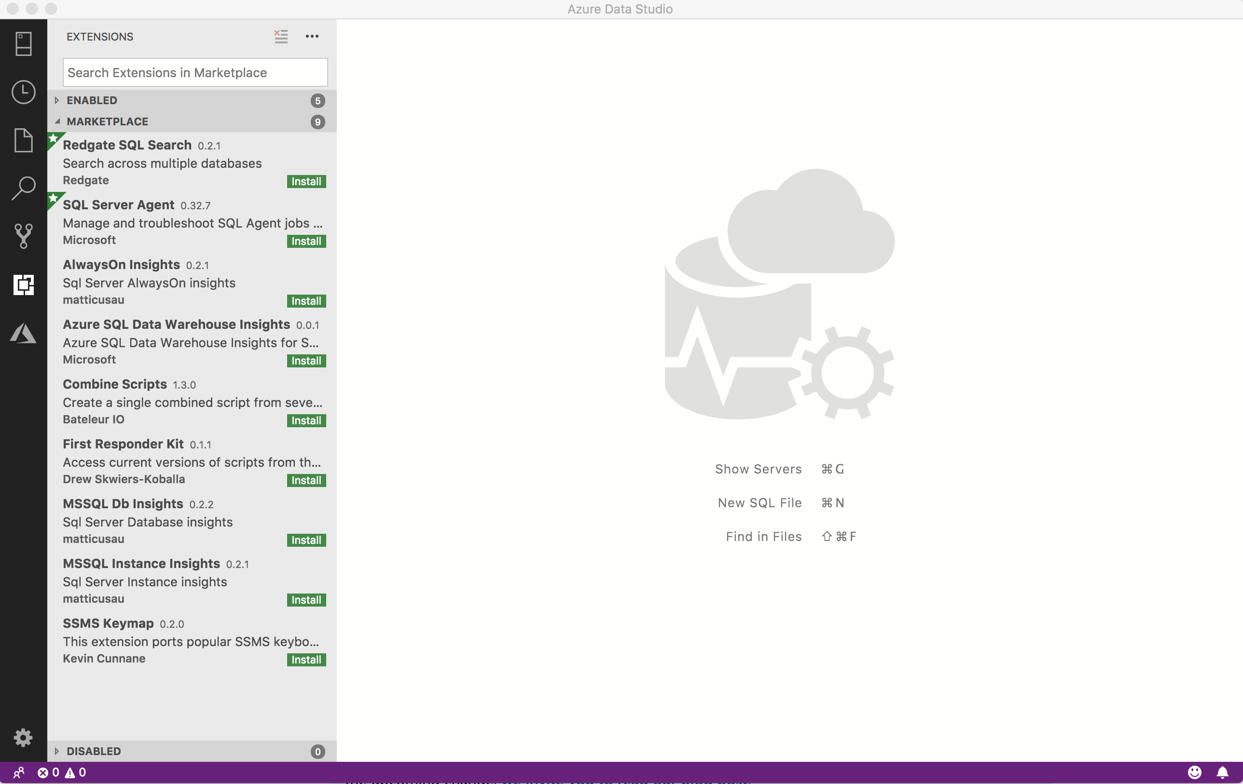Expand the DISABLED extensions section
Screen dimensions: 1243x784
[56, 751]
